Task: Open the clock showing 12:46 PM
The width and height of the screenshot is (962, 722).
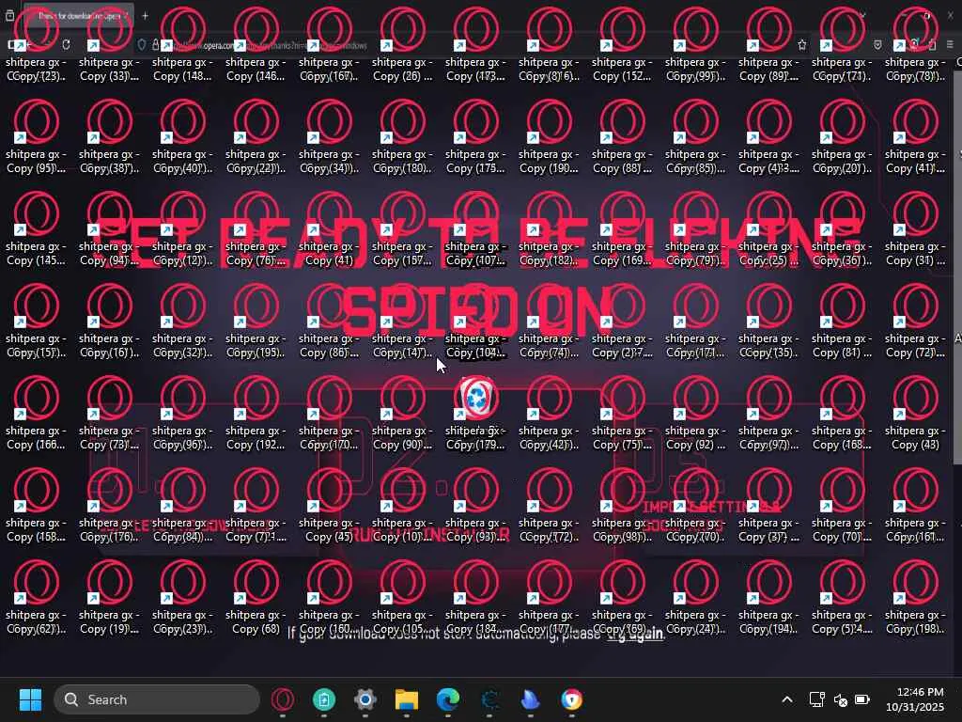Action: click(915, 699)
